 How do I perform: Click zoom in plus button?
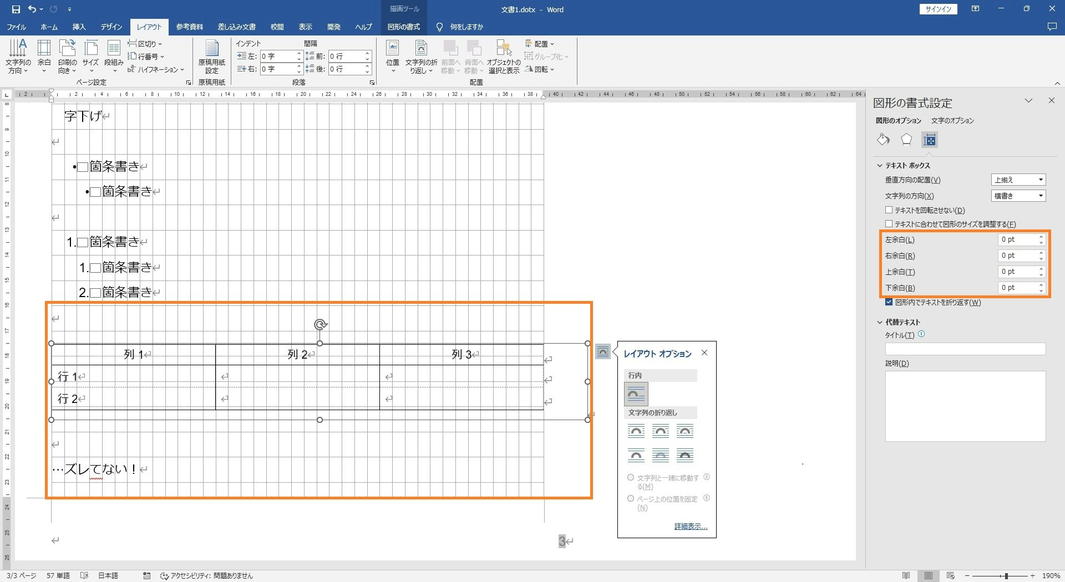click(x=1033, y=576)
